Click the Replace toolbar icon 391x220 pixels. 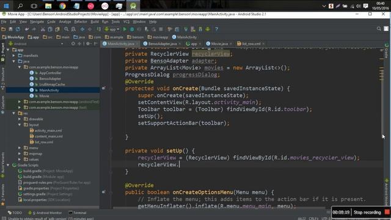(x=73, y=29)
